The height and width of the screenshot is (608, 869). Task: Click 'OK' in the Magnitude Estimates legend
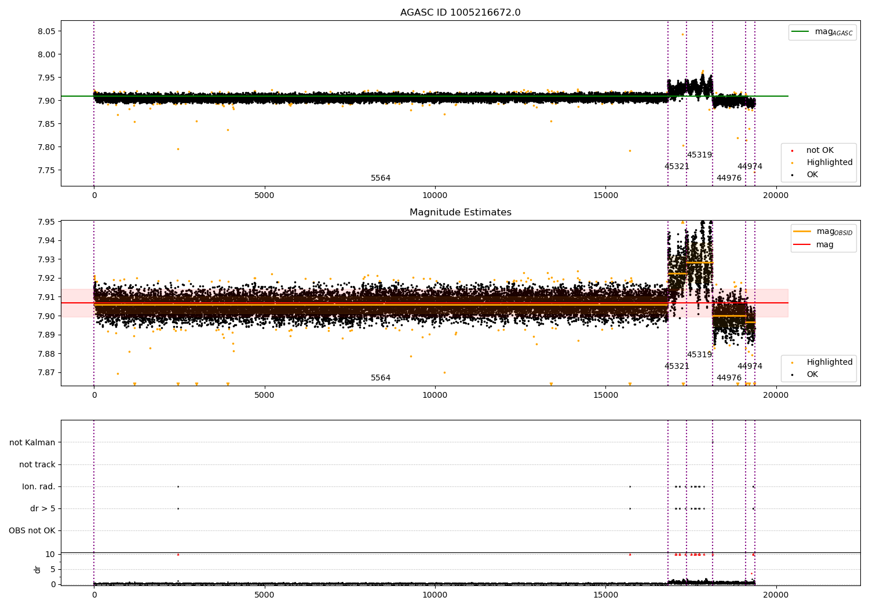click(812, 375)
